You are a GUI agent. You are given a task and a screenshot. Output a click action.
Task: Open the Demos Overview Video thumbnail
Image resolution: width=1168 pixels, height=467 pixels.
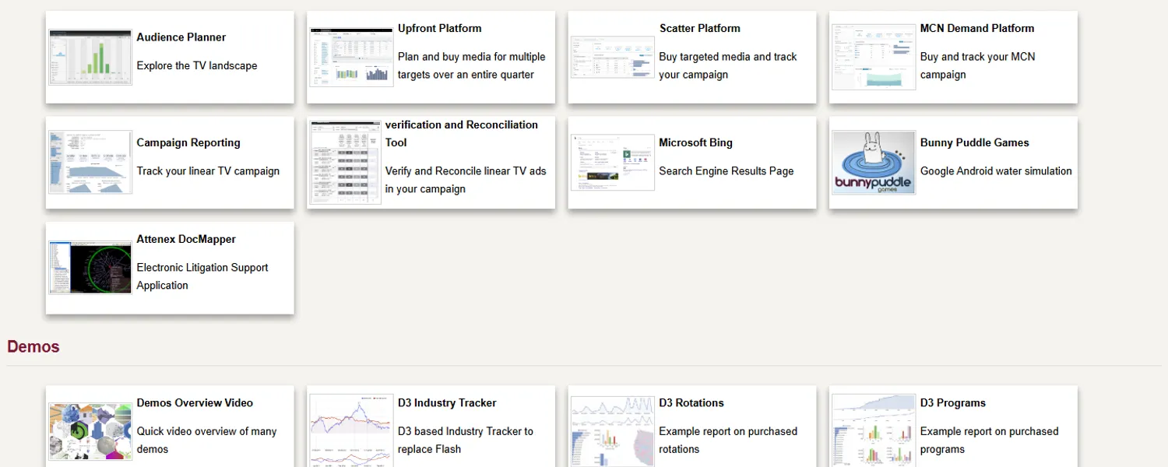click(90, 431)
